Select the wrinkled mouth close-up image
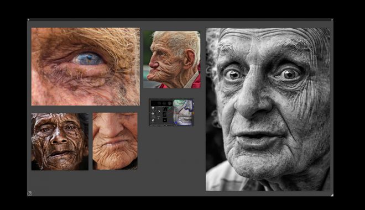 (115, 141)
